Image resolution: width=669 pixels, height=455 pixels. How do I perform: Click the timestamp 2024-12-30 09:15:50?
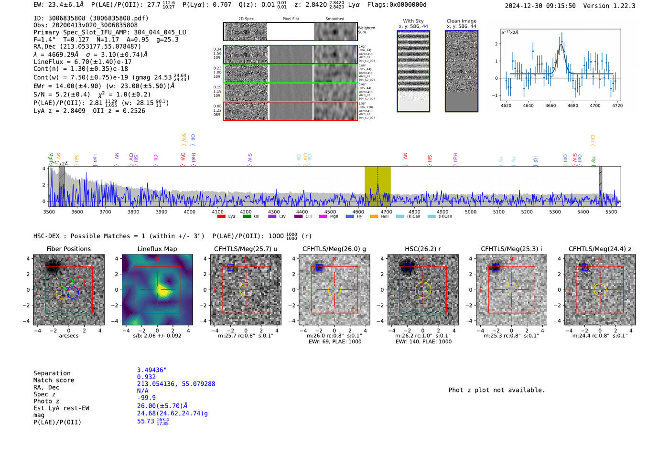[540, 6]
